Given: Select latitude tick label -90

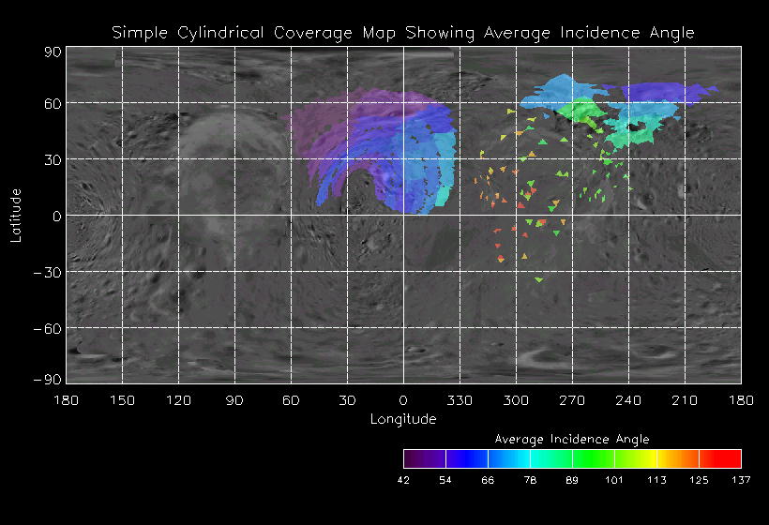Looking at the screenshot, I should (x=48, y=380).
